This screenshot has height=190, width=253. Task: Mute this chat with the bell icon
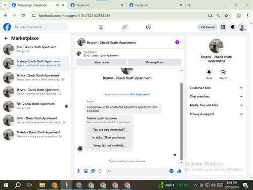click(209, 72)
